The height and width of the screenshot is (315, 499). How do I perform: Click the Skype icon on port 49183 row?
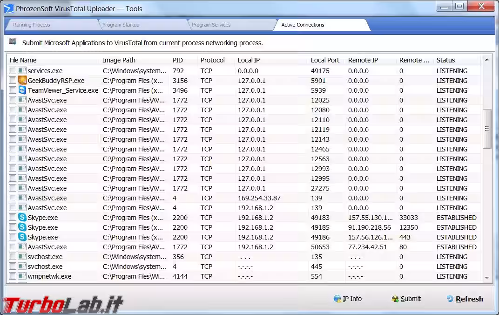pyautogui.click(x=22, y=218)
